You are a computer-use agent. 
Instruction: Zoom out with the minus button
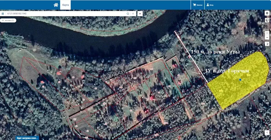click(x=267, y=38)
